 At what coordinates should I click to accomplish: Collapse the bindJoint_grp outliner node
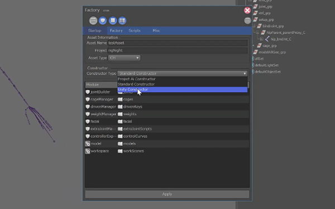tap(253, 26)
